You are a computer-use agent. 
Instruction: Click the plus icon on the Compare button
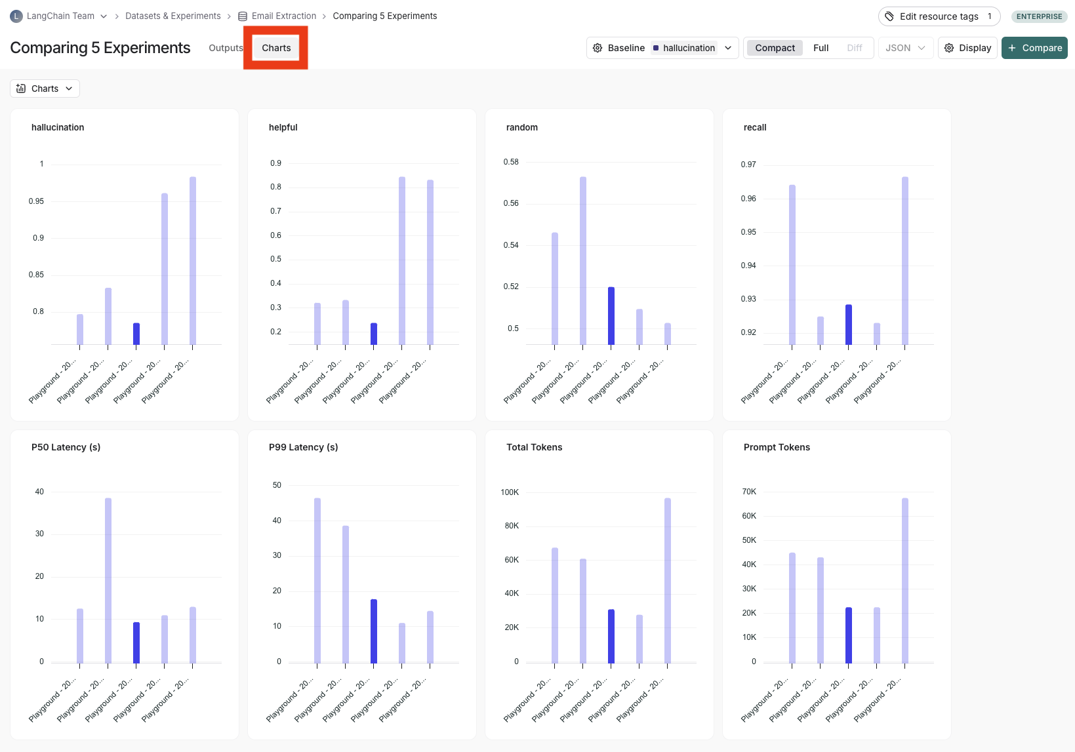1013,47
